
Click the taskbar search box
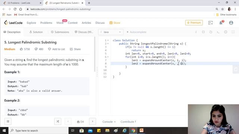click(x=38, y=131)
